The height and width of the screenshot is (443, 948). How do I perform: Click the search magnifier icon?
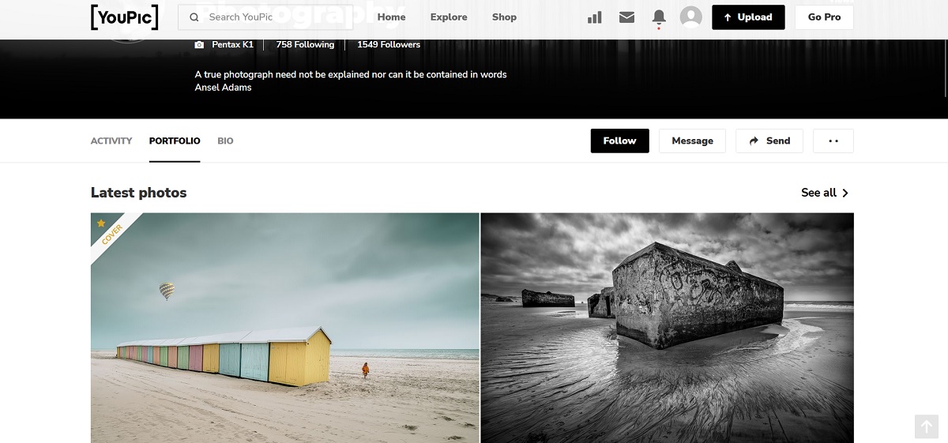194,17
